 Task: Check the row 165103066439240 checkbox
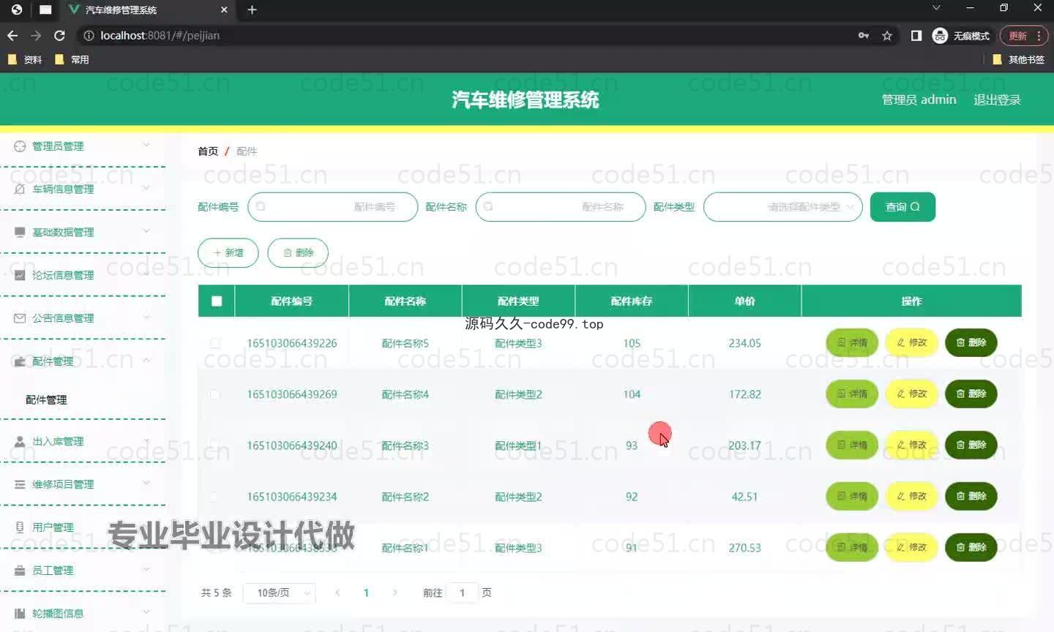click(215, 445)
